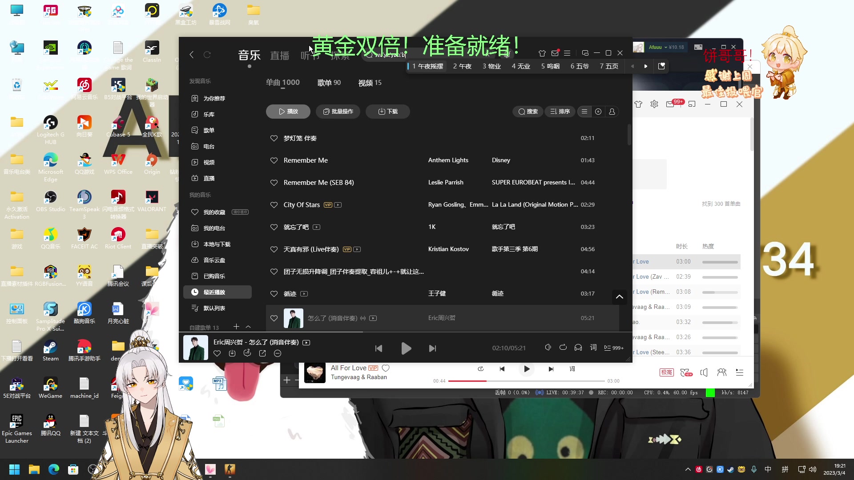Jump to top with up-chevron button
The image size is (854, 480).
(619, 296)
